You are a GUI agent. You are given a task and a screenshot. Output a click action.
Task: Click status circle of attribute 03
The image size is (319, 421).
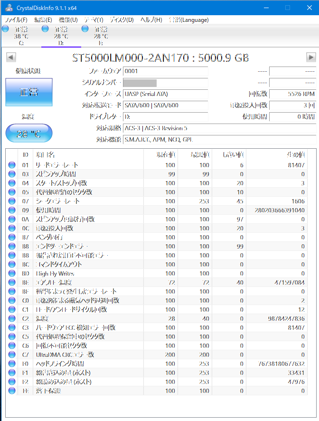tap(12, 174)
